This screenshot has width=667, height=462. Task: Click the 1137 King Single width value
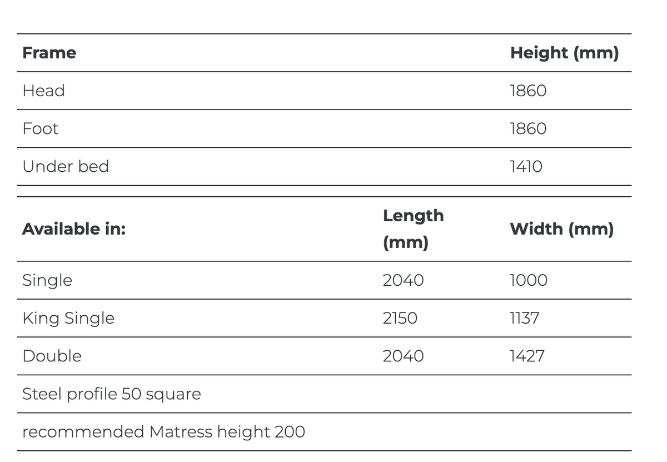524,318
